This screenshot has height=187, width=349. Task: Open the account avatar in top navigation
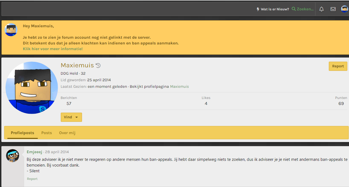pos(344,9)
